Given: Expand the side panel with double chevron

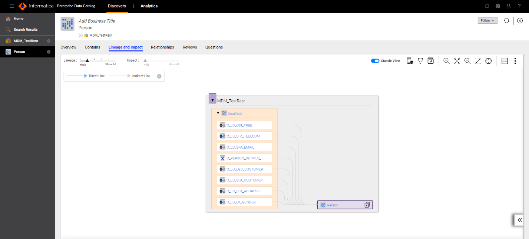Looking at the screenshot, I should point(519,220).
